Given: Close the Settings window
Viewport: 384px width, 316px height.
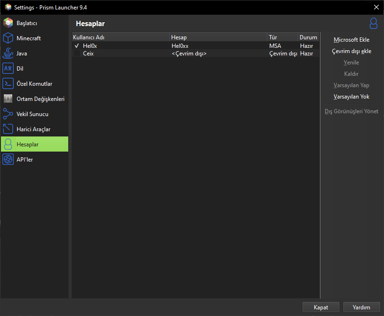Looking at the screenshot, I should [376, 7].
